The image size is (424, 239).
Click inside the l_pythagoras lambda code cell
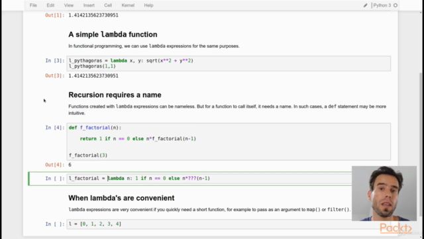coord(229,64)
